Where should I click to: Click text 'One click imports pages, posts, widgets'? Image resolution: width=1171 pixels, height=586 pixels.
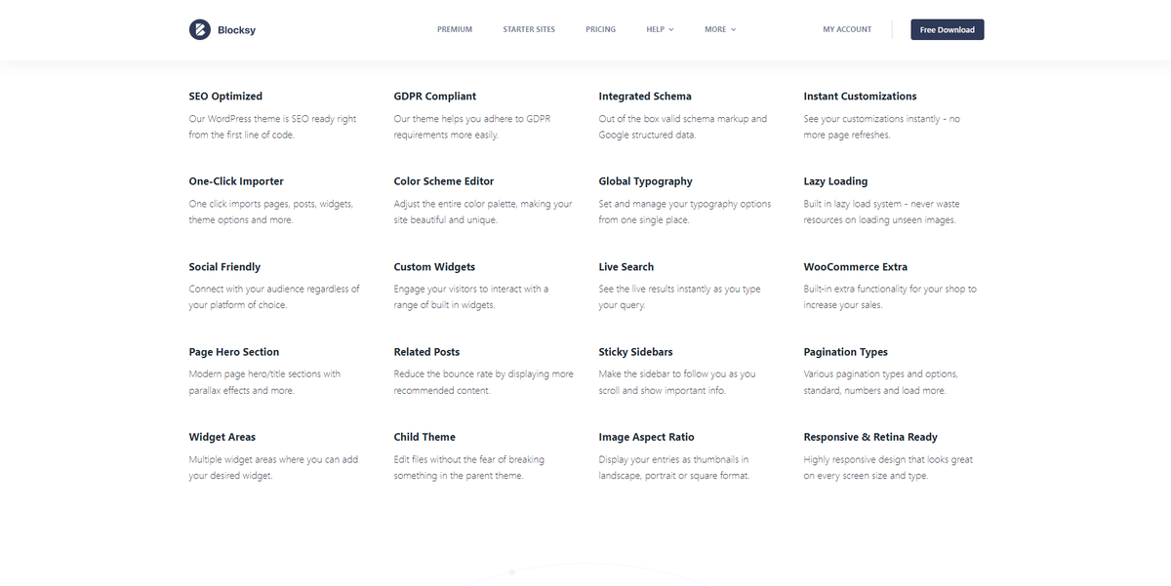pyautogui.click(x=270, y=204)
